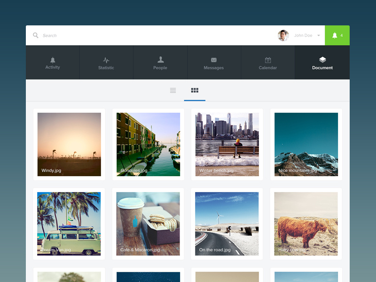
Task: Open the Winter bench.jpg skyline thumbnail
Action: coord(227,144)
